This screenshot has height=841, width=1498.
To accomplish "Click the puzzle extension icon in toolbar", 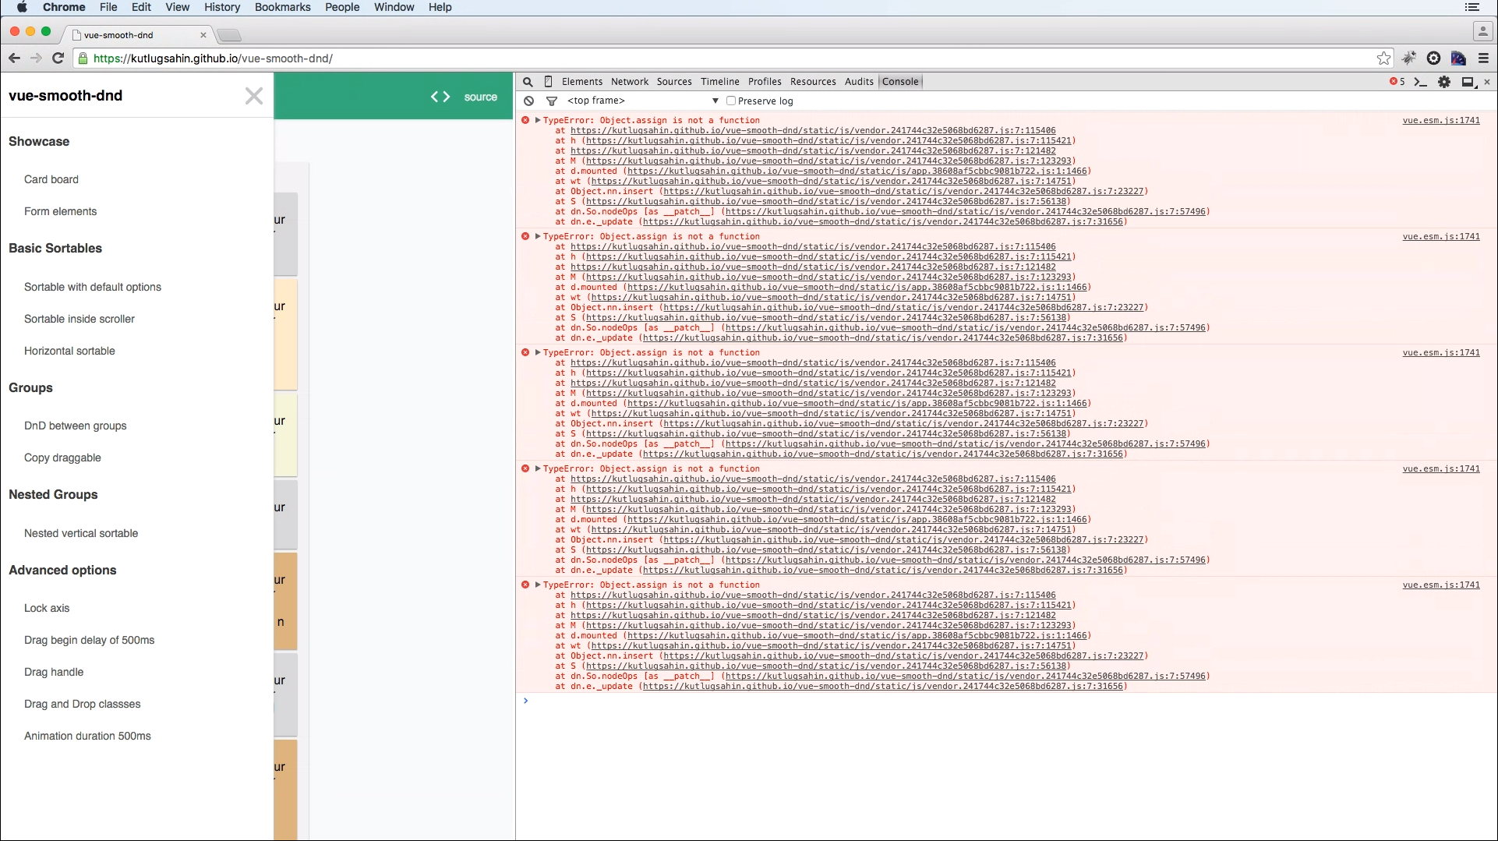I will click(x=1409, y=58).
